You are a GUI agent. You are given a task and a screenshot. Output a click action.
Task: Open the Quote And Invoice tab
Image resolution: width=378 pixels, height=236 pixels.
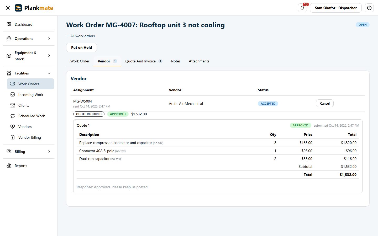click(144, 61)
